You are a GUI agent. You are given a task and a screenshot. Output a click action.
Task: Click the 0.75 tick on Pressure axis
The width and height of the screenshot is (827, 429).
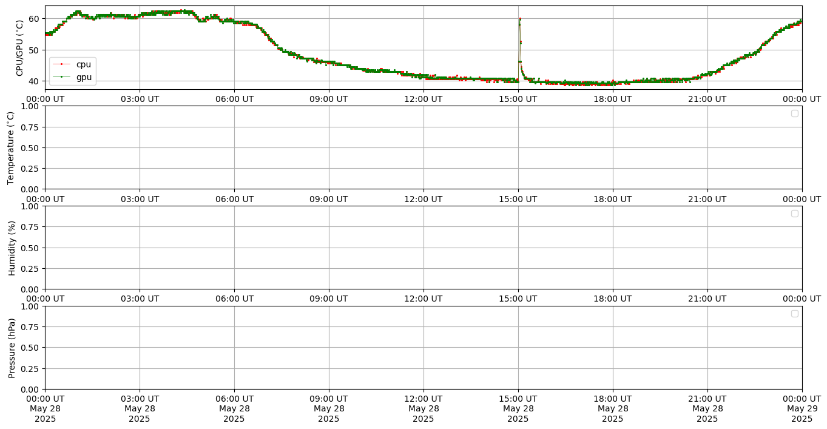30,327
